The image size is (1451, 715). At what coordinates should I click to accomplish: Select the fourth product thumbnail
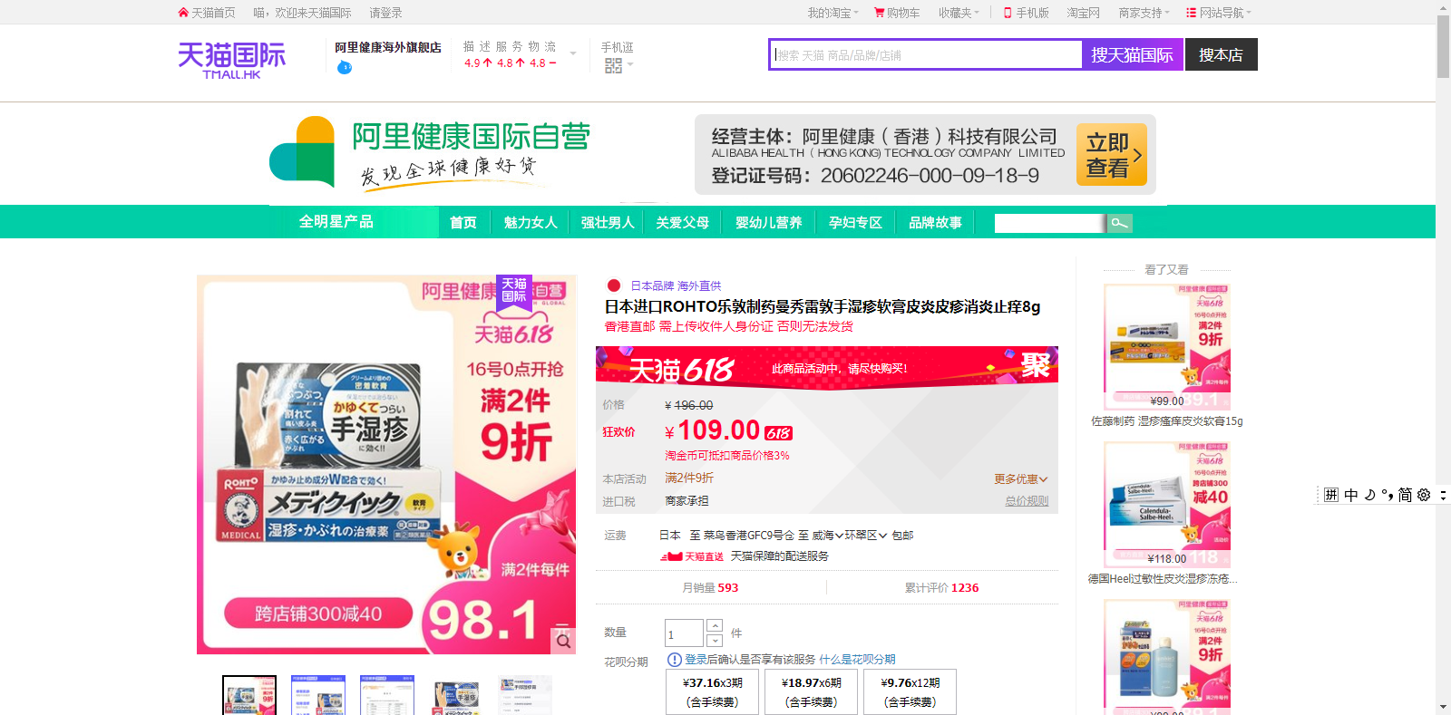point(456,695)
